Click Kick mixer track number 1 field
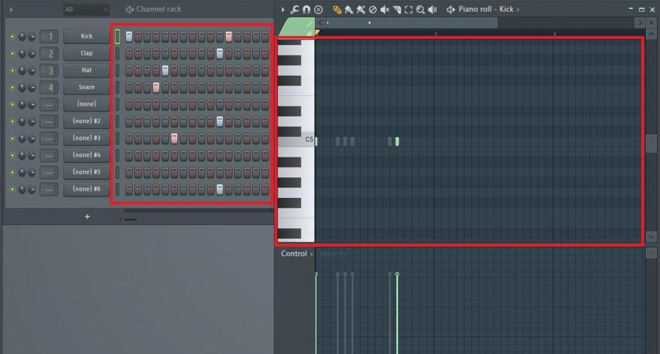The image size is (660, 354). 49,37
